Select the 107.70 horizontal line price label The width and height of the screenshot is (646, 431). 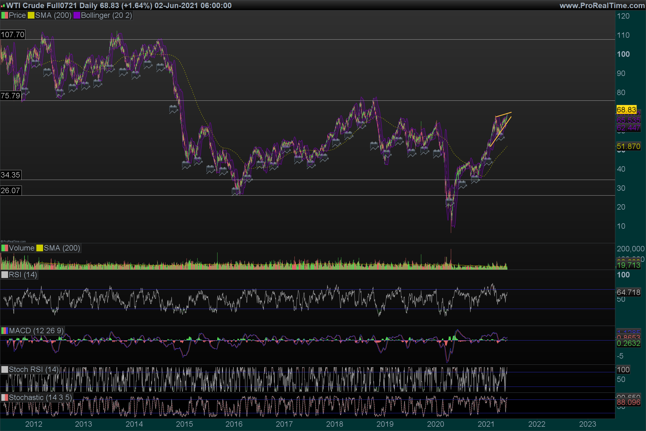pyautogui.click(x=13, y=35)
